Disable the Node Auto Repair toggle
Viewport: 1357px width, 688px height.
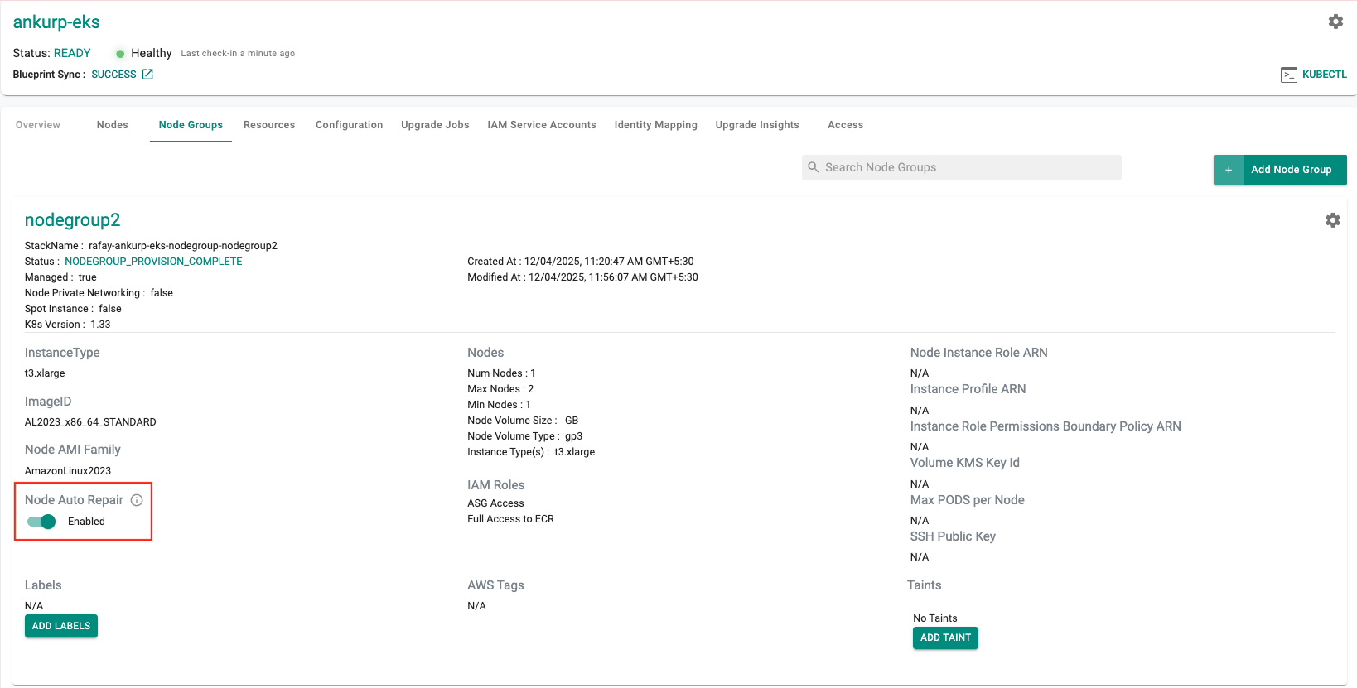click(x=41, y=522)
